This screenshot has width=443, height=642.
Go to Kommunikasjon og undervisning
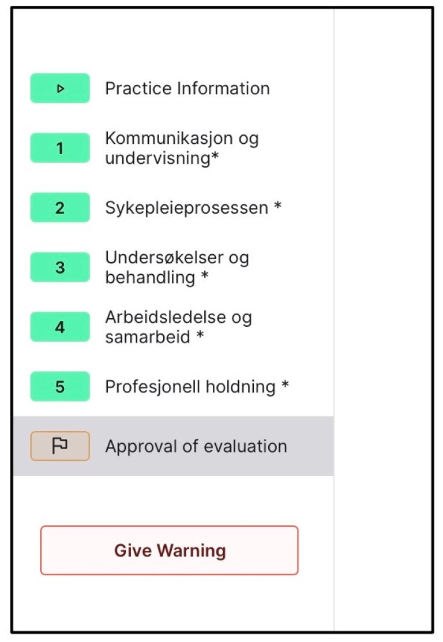pyautogui.click(x=181, y=148)
